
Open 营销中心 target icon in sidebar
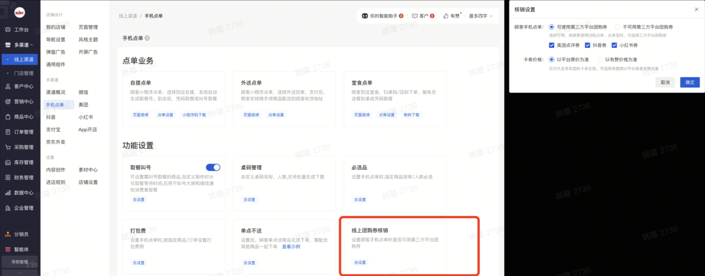click(8, 102)
